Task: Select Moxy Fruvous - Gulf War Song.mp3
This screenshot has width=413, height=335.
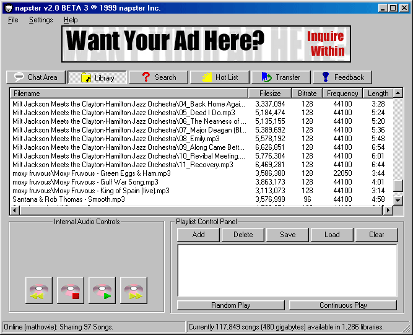Action: (x=201, y=182)
